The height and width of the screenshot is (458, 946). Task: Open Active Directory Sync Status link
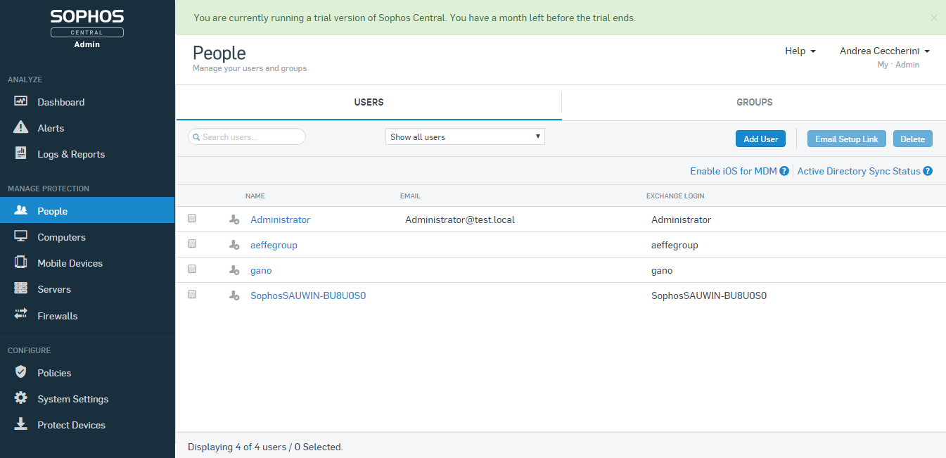[859, 171]
